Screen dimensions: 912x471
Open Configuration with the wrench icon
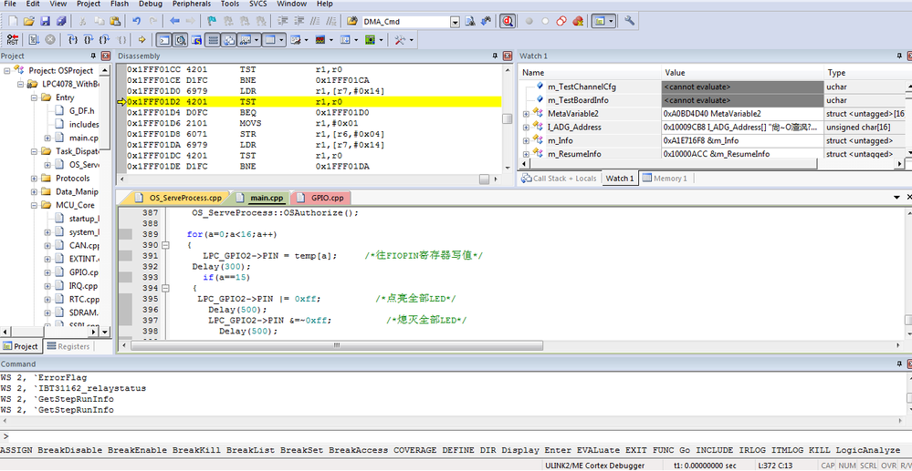pyautogui.click(x=629, y=22)
